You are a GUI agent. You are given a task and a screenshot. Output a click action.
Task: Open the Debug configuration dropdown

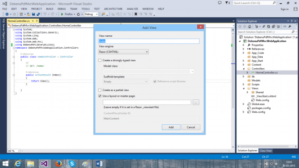coord(91,14)
